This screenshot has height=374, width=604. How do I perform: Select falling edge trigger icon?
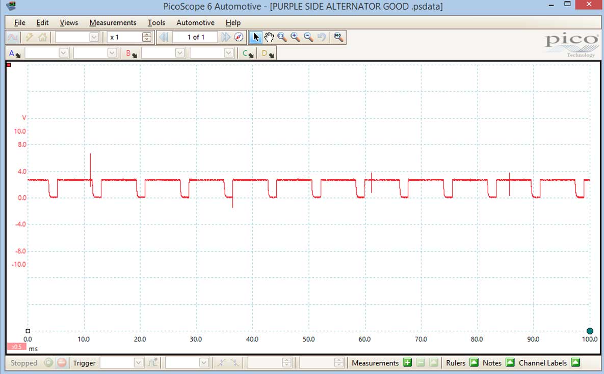[234, 362]
